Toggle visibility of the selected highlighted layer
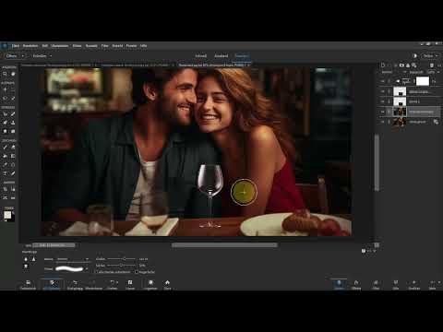The height and width of the screenshot is (332, 443). point(383,112)
